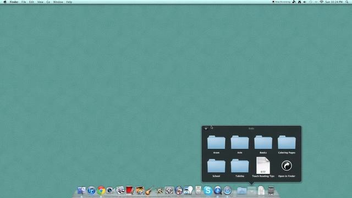The height and width of the screenshot is (198, 352).
Task: Open the blue folder stack in the Dock
Action: pos(242,191)
